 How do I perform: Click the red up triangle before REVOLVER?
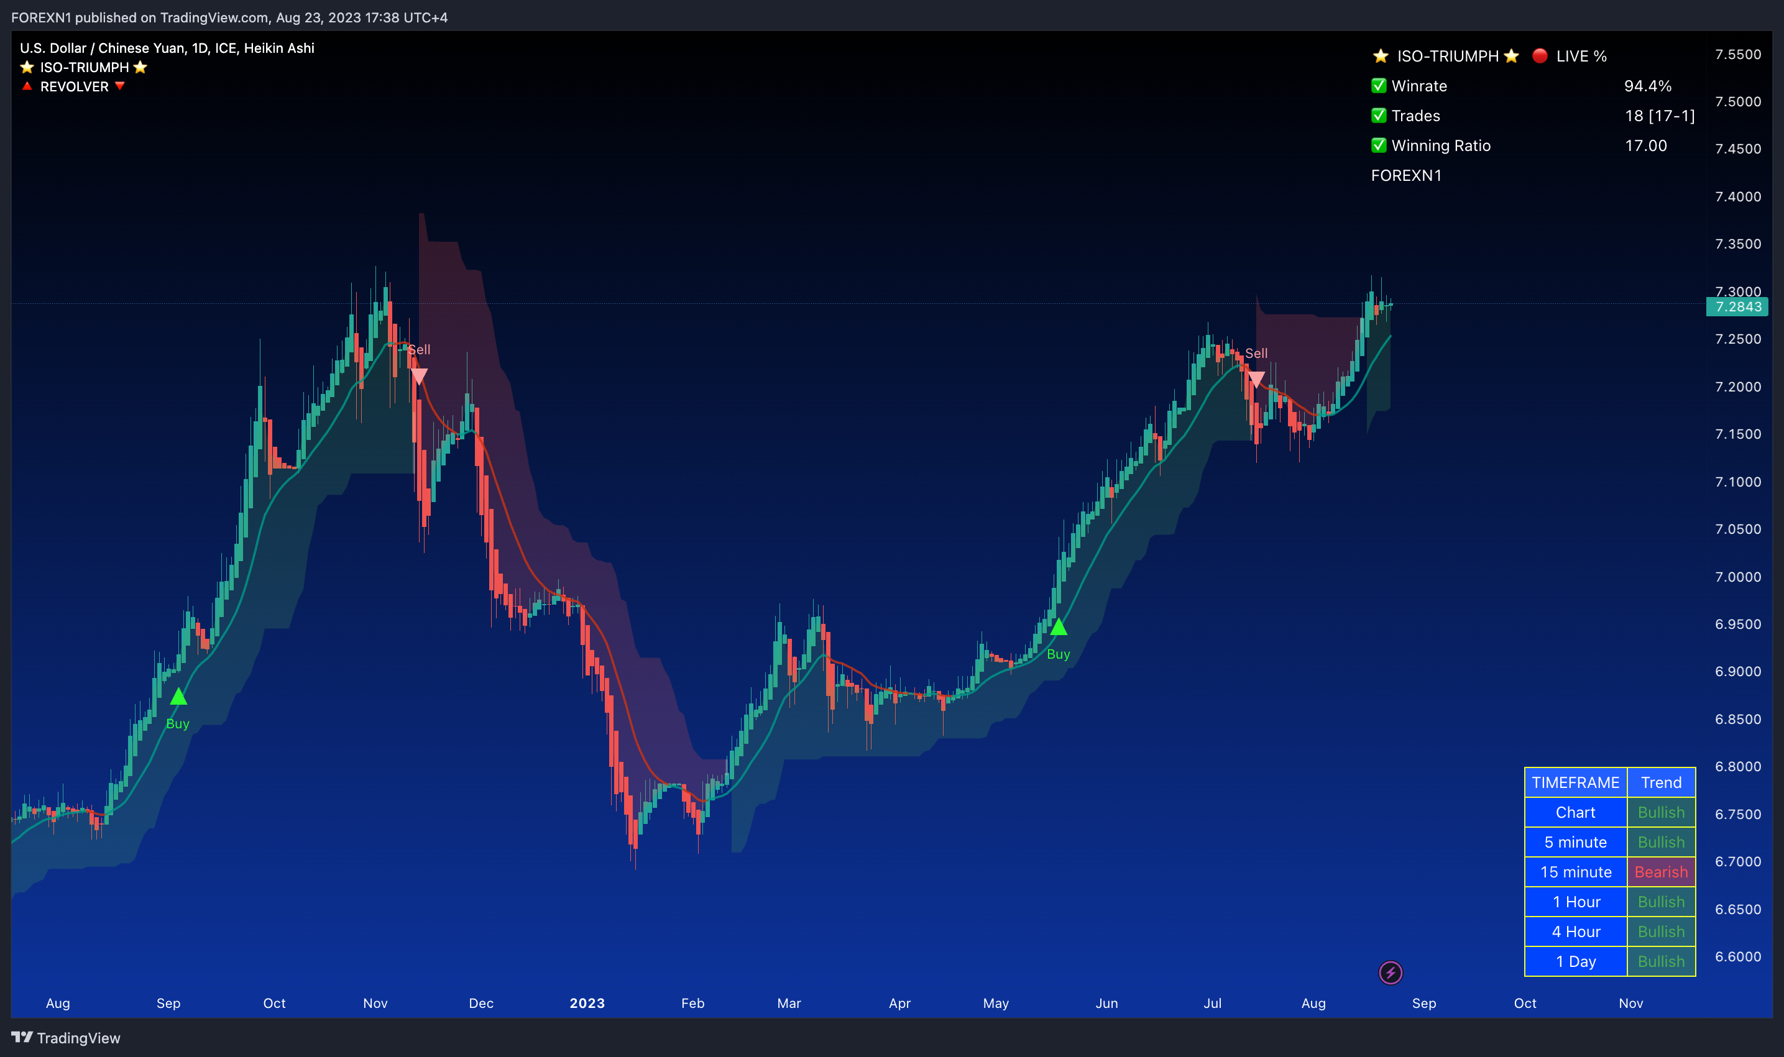[27, 86]
